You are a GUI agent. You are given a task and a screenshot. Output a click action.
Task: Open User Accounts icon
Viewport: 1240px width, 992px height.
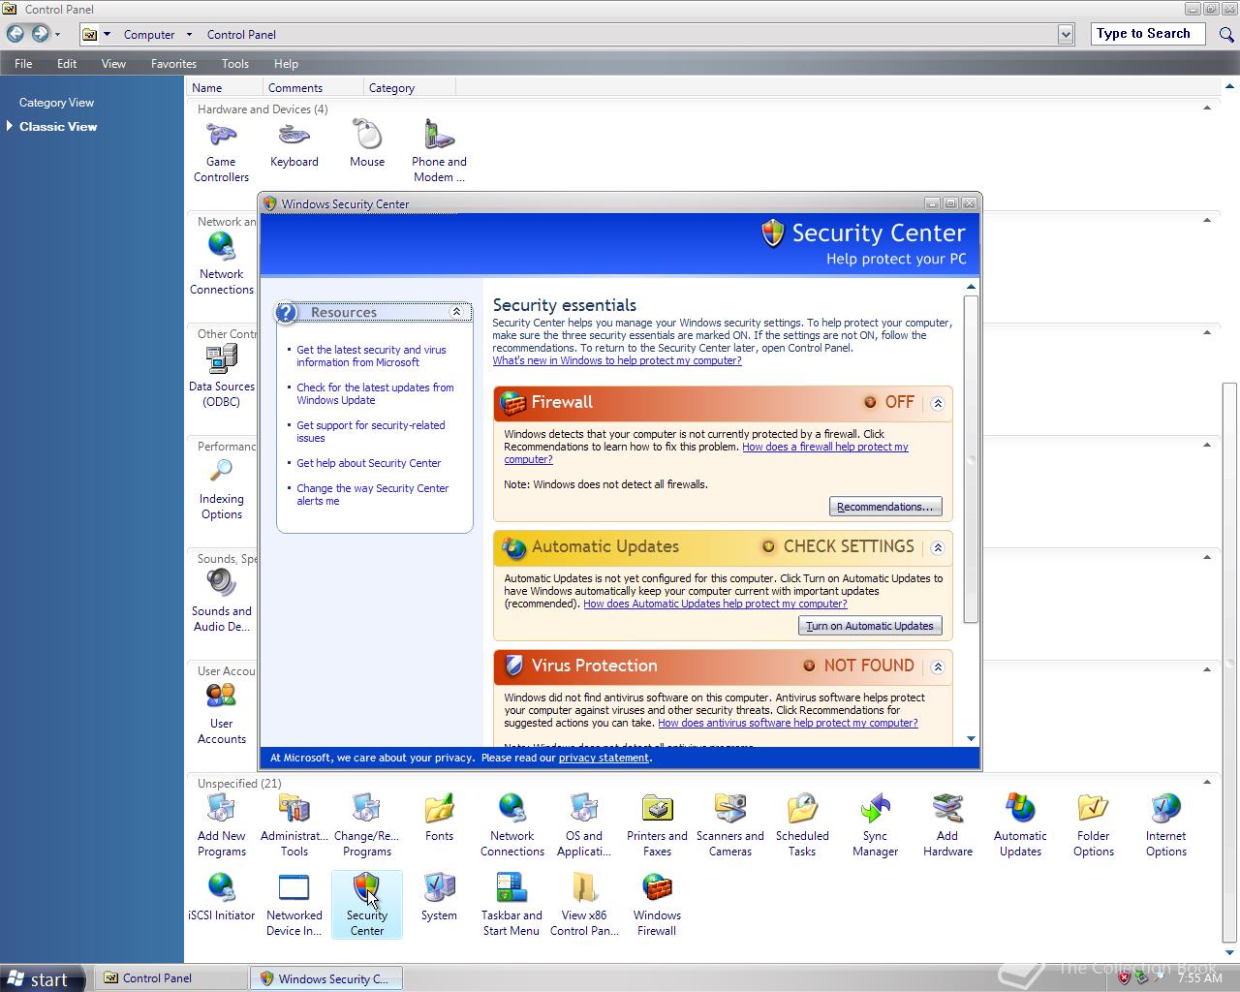(x=222, y=713)
